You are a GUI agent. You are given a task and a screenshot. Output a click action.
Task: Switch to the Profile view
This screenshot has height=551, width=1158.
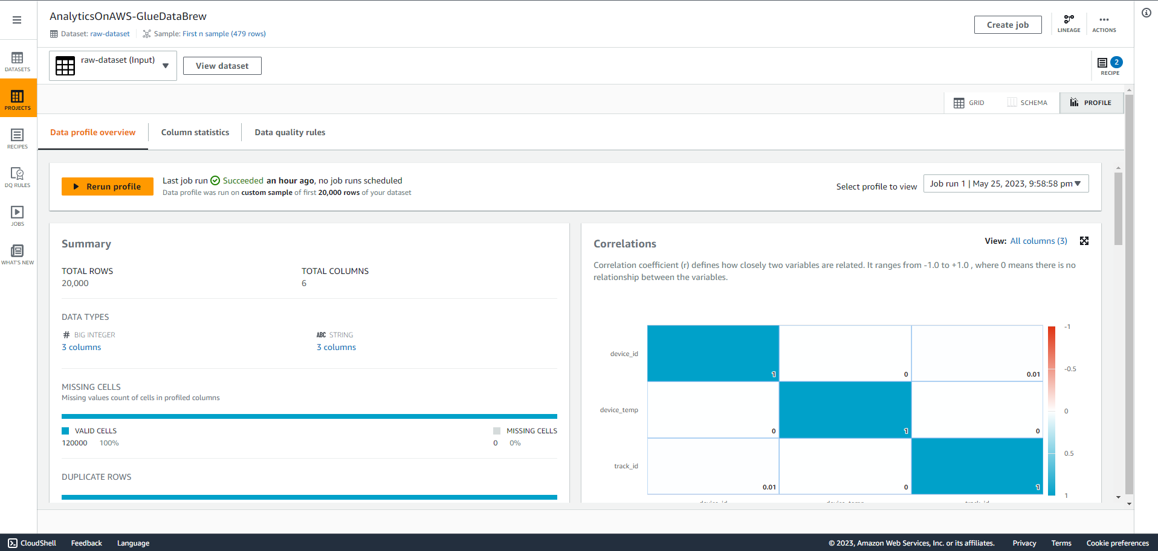(1091, 103)
